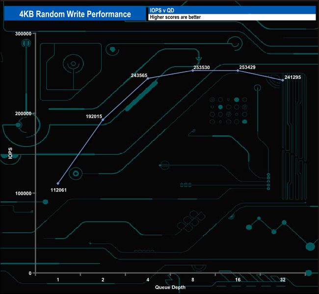Viewport: 319px width, 294px height.
Task: Click the Higher scores are better subtitle
Action: (175, 17)
